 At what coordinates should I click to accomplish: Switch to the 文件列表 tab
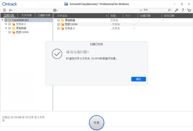pos(27,15)
